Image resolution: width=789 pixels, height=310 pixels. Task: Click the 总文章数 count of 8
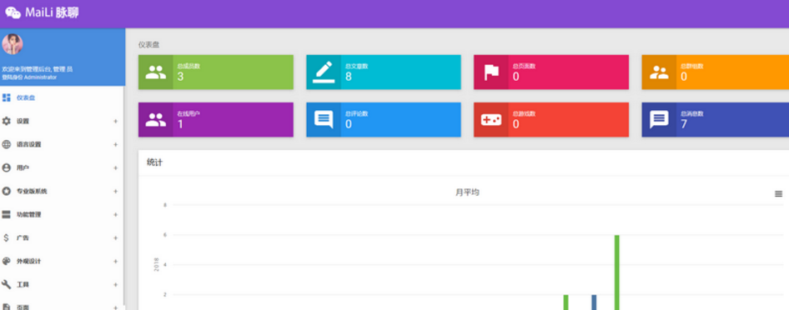point(348,77)
